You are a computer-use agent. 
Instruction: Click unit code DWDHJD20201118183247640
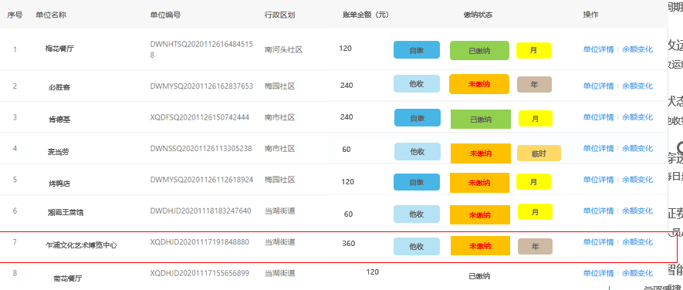pos(201,211)
